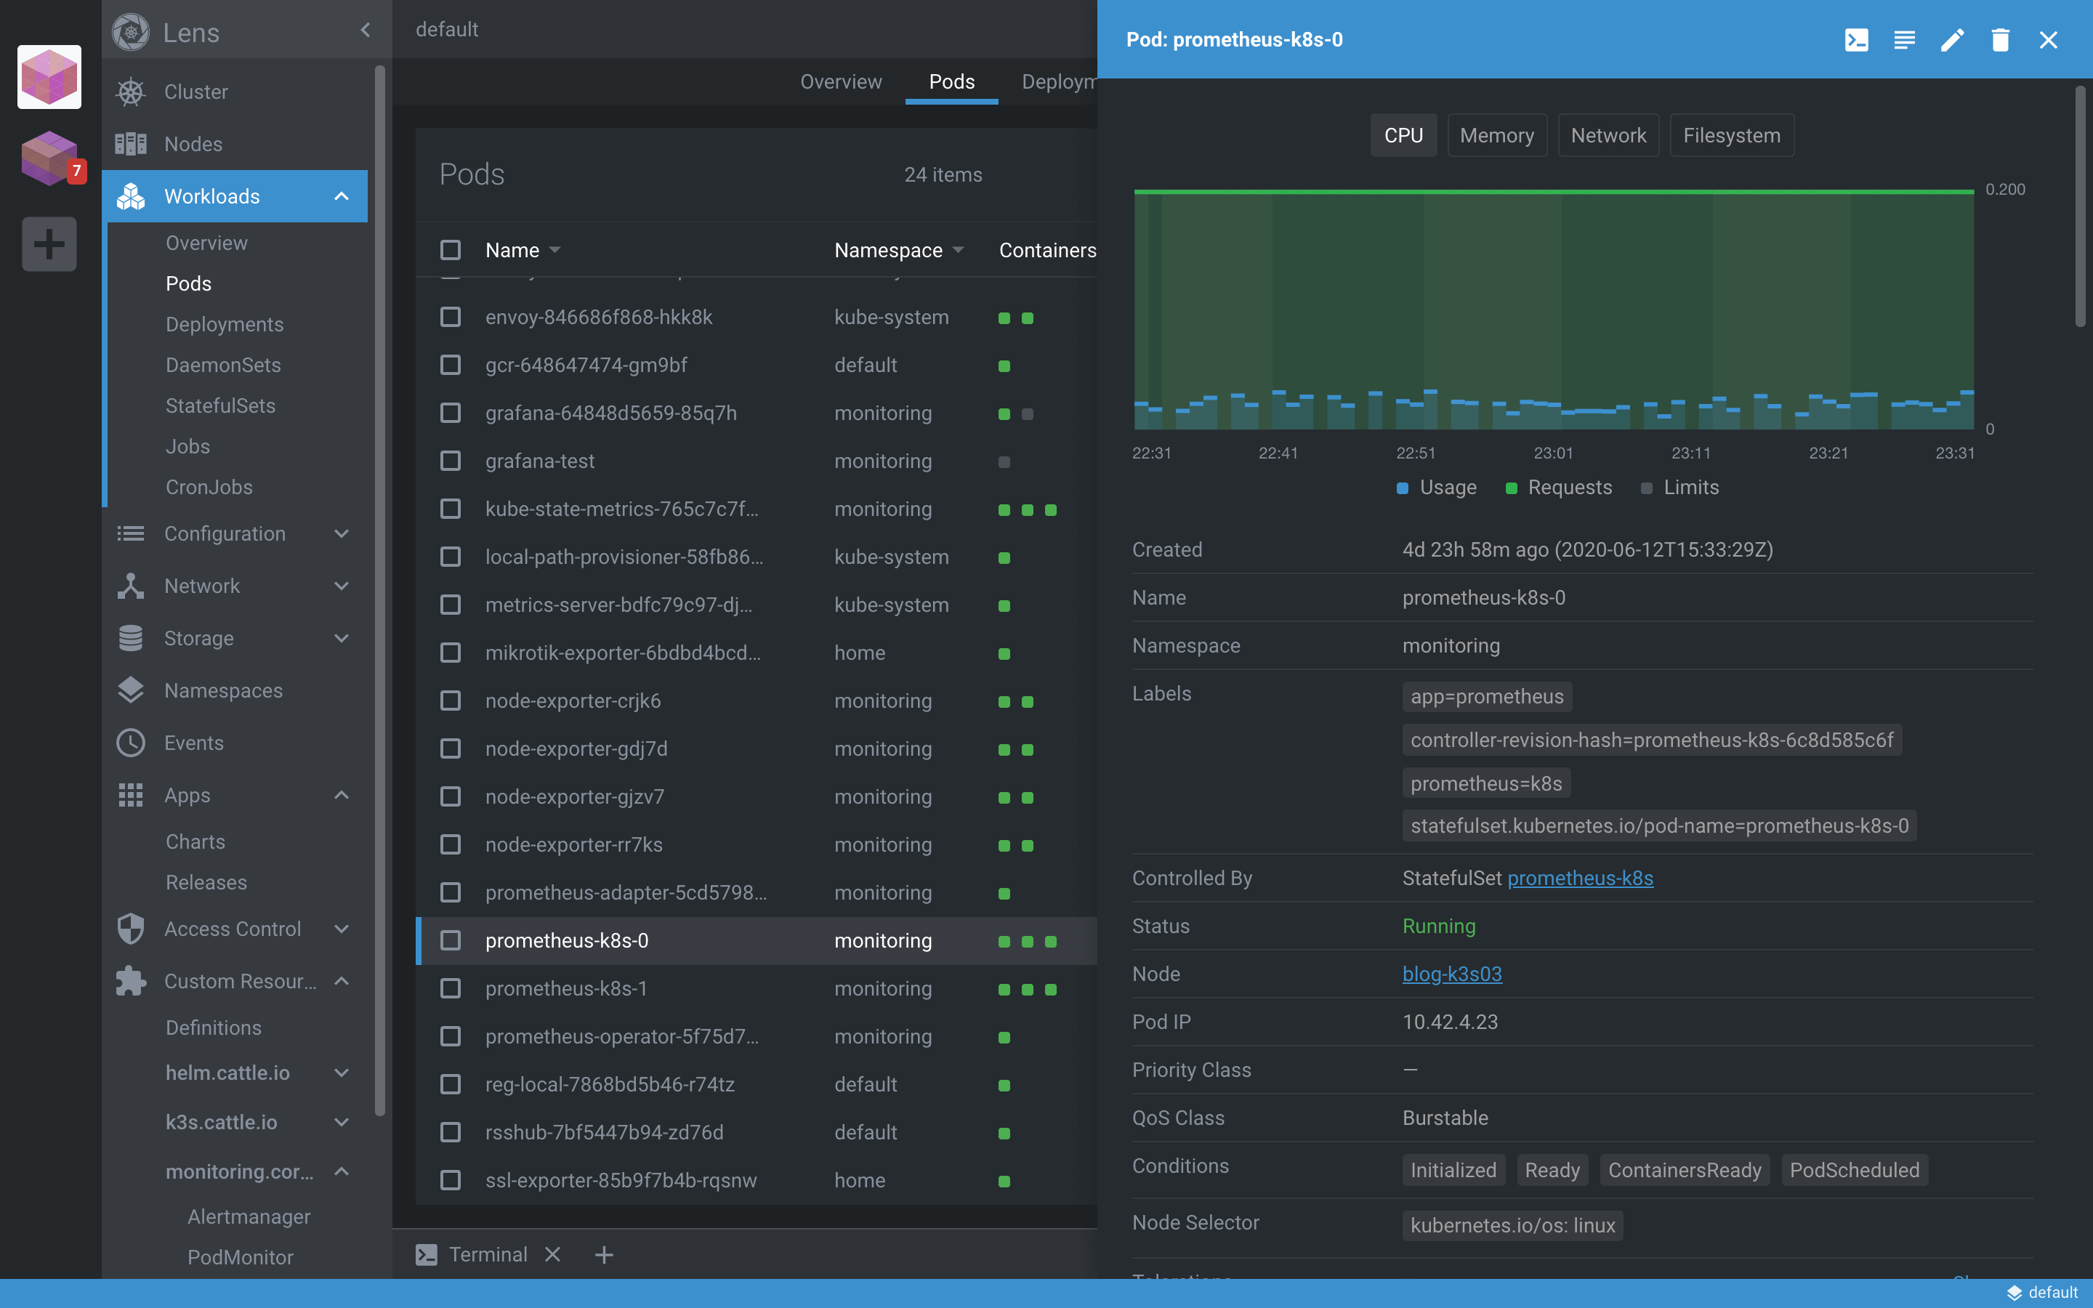Toggle checkbox for node-exporter-crjk6 pod
The height and width of the screenshot is (1308, 2093).
coord(451,701)
